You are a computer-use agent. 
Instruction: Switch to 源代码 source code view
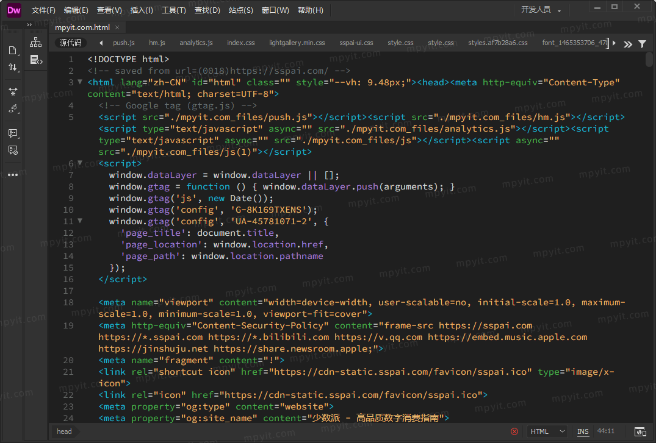click(70, 43)
